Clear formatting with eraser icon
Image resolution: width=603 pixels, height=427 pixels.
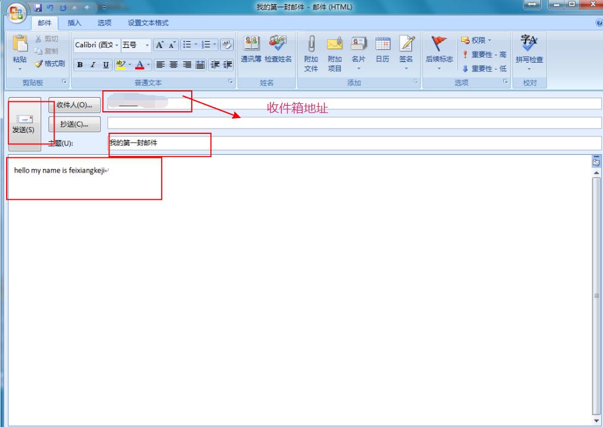(227, 45)
